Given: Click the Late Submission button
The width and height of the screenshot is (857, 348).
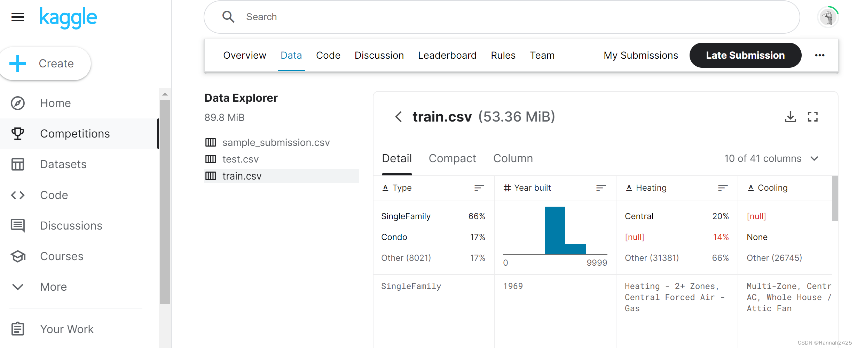Looking at the screenshot, I should click(x=745, y=55).
